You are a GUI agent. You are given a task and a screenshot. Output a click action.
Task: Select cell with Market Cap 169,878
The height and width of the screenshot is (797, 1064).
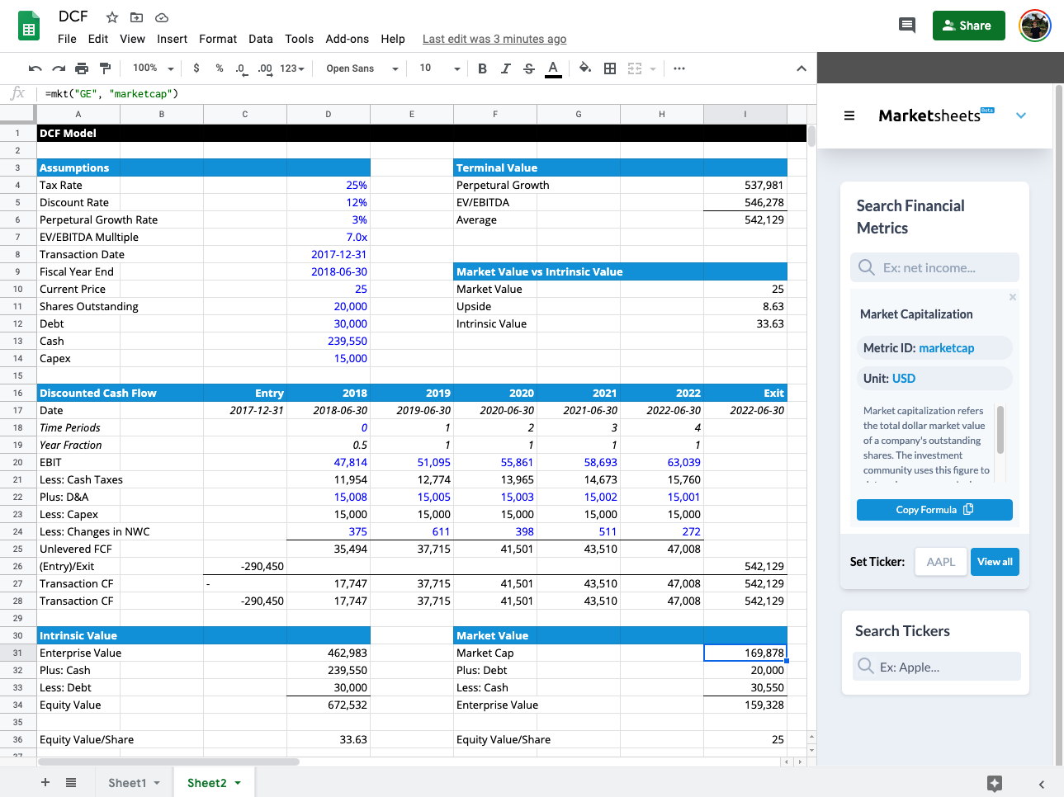[x=745, y=653]
